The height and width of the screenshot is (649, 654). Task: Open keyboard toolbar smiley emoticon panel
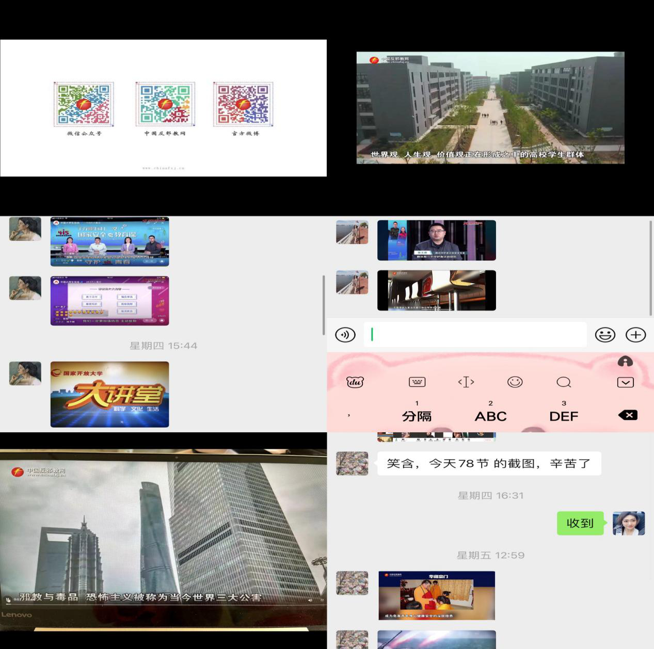pos(515,382)
